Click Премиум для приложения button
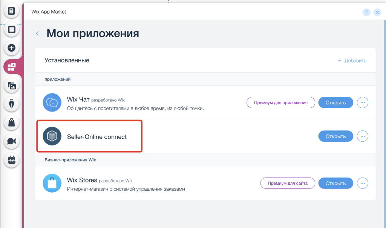The image size is (386, 228). pos(280,103)
